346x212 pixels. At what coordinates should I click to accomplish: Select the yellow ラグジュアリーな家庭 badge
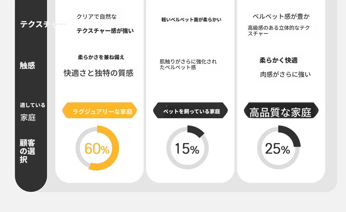pos(99,111)
